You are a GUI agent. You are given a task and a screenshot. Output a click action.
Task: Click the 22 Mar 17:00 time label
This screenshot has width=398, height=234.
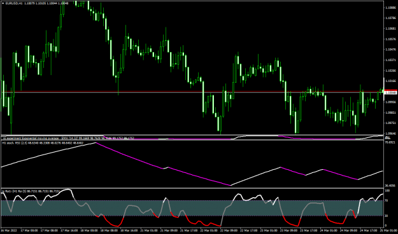pyautogui.click(x=248, y=230)
